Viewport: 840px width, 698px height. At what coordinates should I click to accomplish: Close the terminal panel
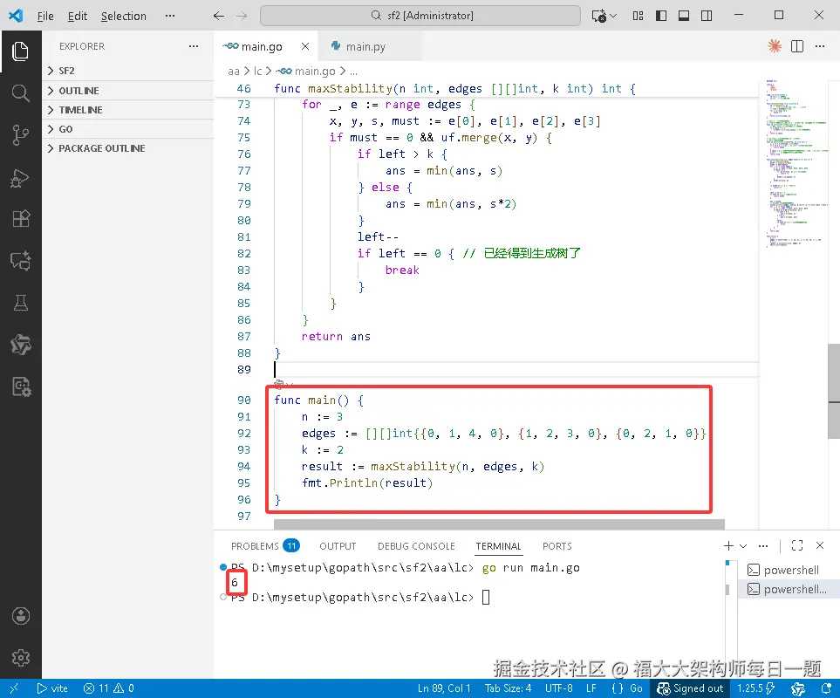click(820, 545)
